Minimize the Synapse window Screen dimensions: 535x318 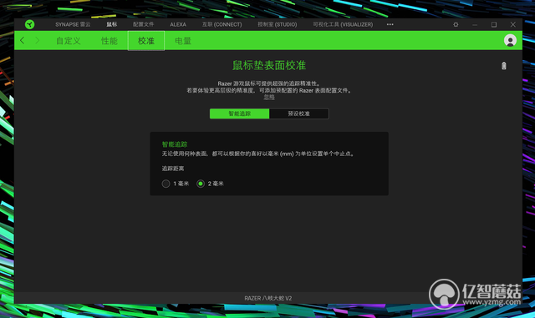(475, 24)
